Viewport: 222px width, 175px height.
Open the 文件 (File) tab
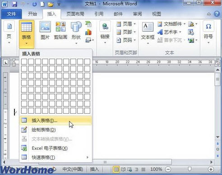coord(11,14)
